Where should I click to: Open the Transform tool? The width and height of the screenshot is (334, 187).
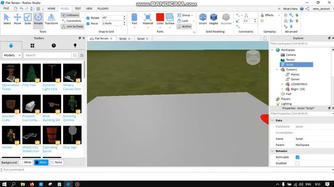click(51, 19)
